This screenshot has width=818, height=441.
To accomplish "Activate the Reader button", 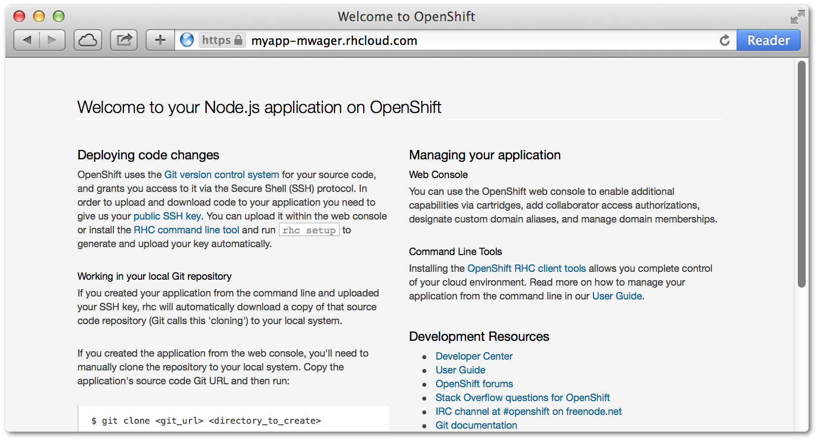I will point(768,40).
